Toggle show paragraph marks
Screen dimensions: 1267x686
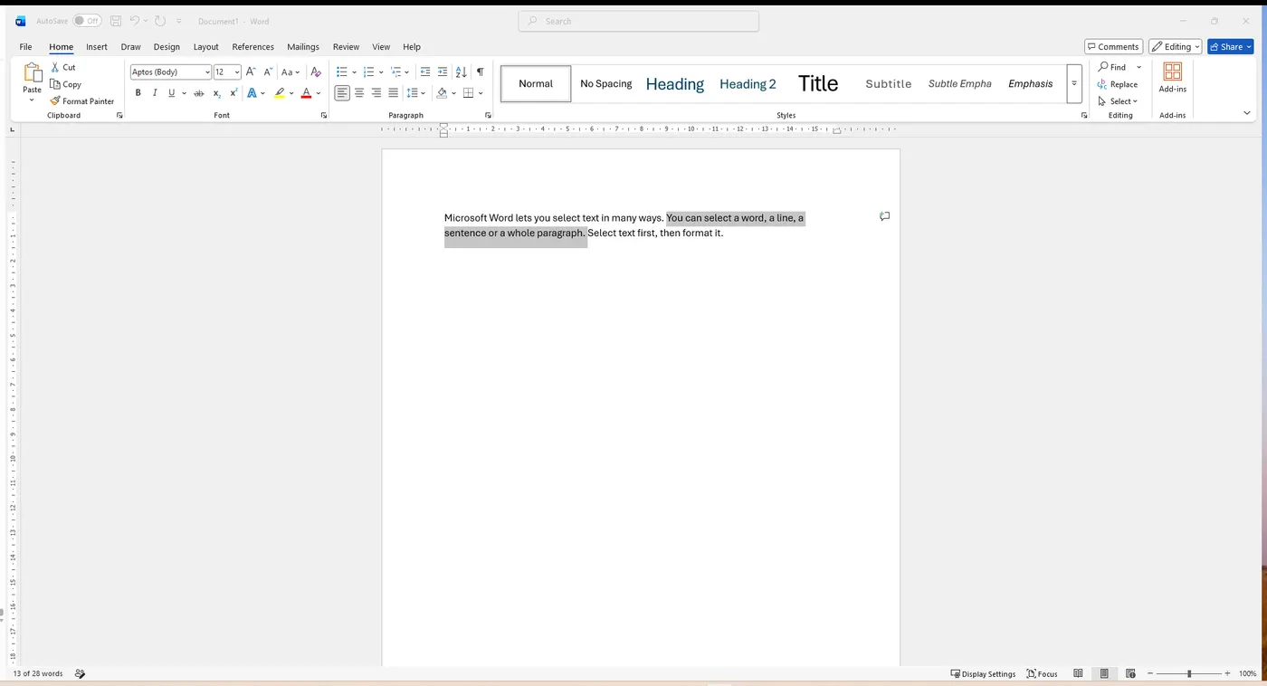pos(480,71)
